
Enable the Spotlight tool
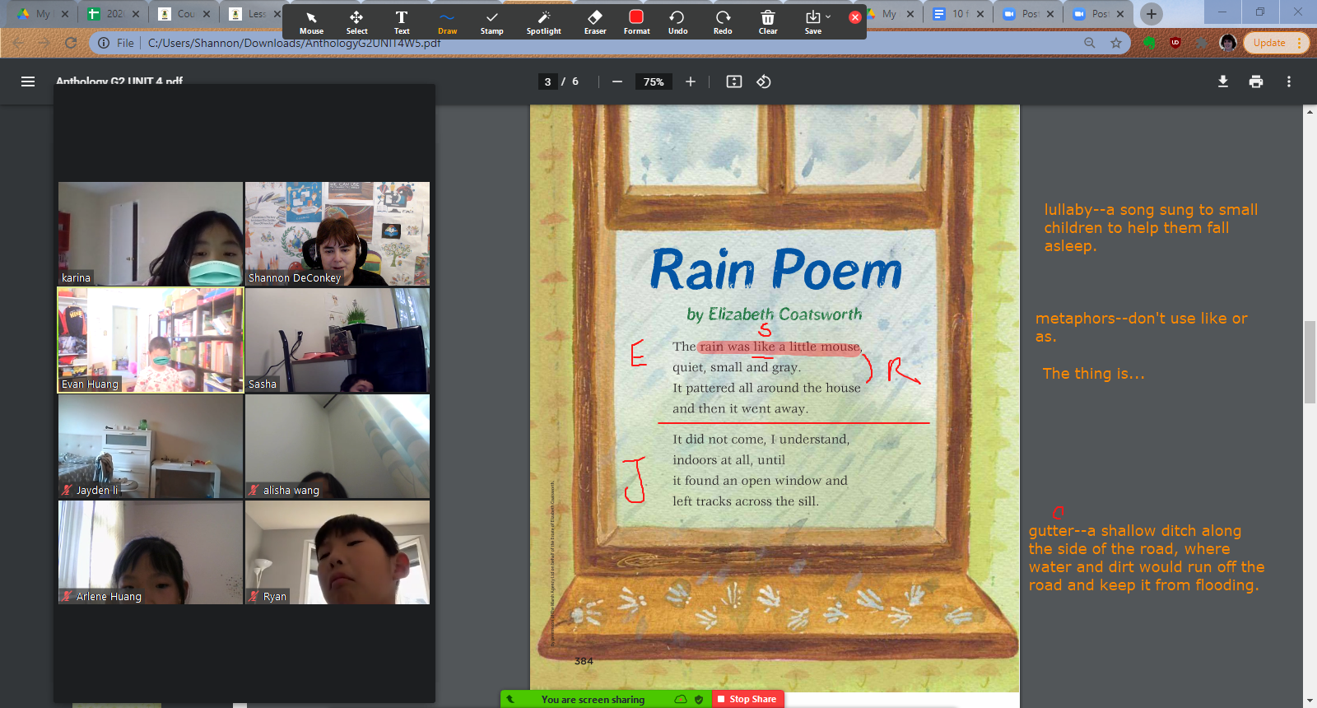point(544,23)
